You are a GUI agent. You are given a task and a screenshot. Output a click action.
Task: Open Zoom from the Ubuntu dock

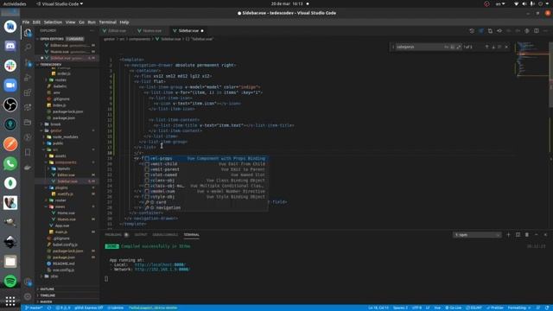pyautogui.click(x=10, y=85)
